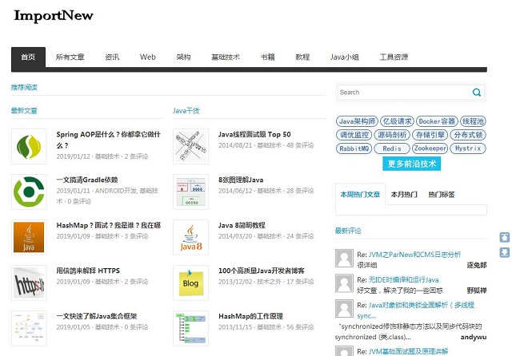
Task: Click commenter name andywu
Action: (474, 337)
